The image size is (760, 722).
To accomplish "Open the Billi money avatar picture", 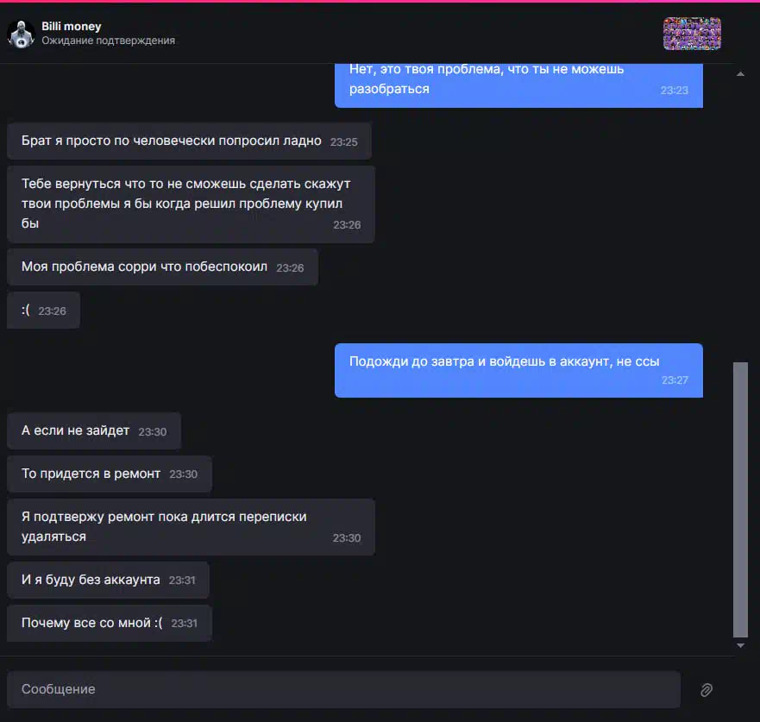I will coord(22,34).
